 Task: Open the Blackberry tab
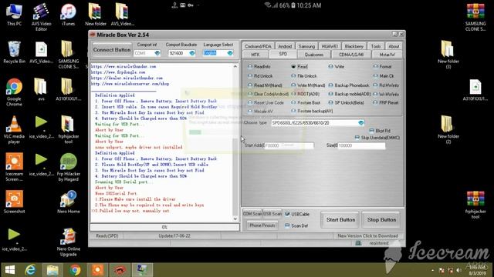pos(354,46)
